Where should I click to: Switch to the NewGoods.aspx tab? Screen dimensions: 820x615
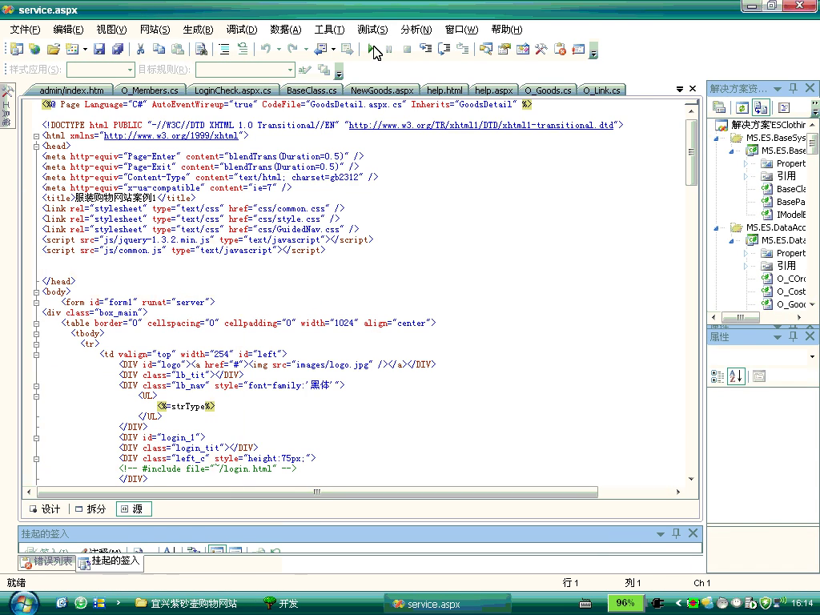382,90
